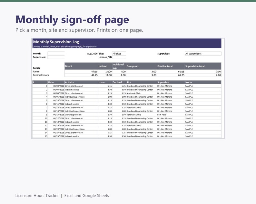Select the 1:30 duration cell
Viewport: 256px width, 204px height.
105,115
